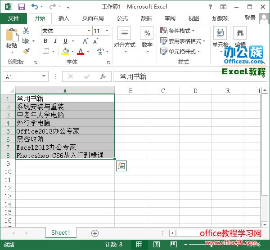This screenshot has width=270, height=250.
Task: Open the Customize Quick Access Toolbar menu
Action: [68, 7]
